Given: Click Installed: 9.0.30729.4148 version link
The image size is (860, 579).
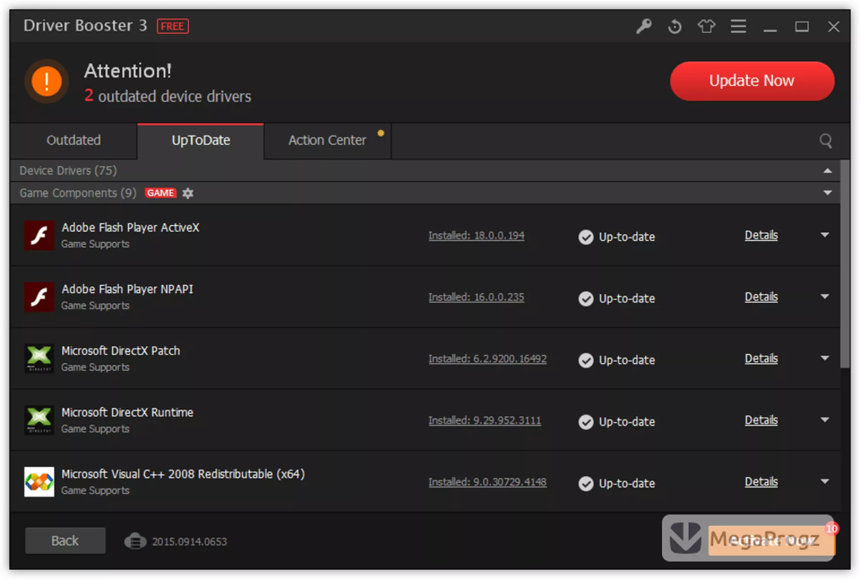Looking at the screenshot, I should (487, 482).
